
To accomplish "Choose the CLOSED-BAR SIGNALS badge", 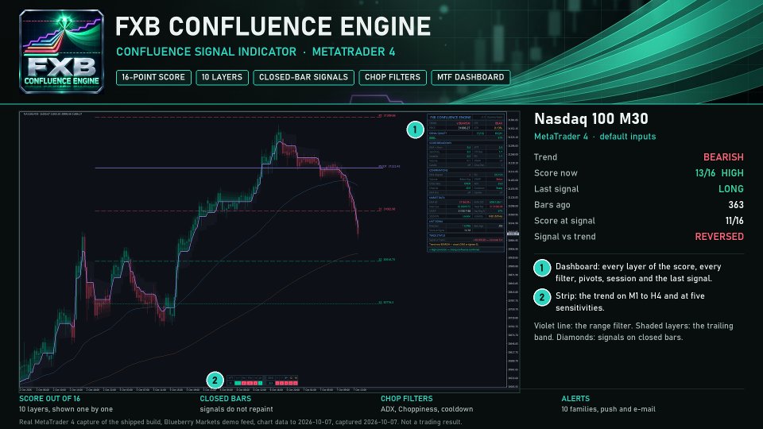I will coord(303,77).
